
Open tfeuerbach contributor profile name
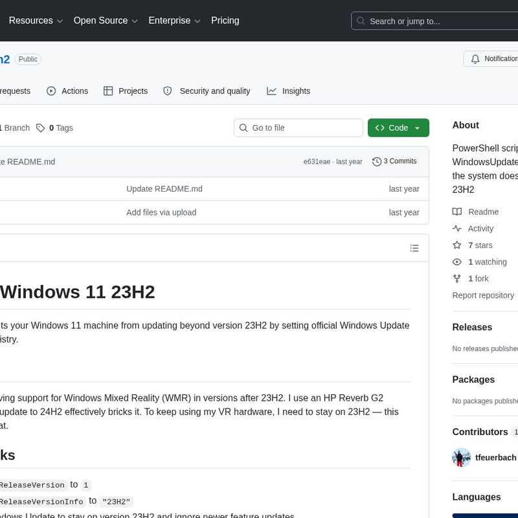point(495,458)
